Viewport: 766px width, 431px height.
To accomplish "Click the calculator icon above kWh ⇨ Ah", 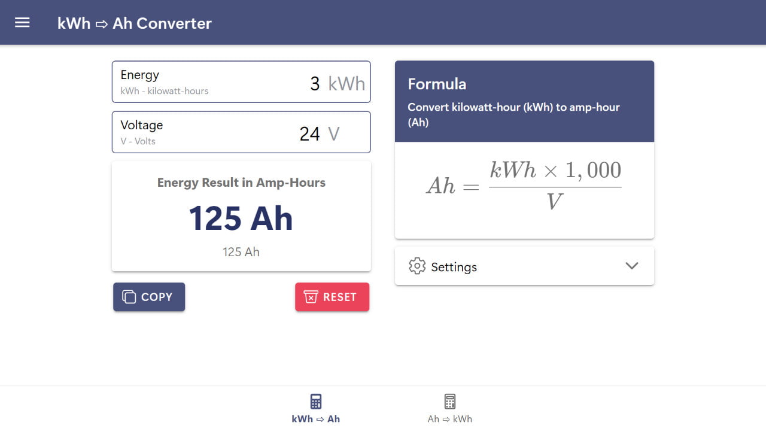I will tap(316, 402).
